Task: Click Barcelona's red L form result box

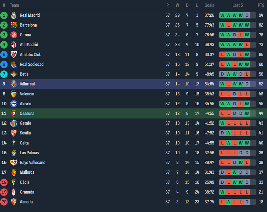Action: 228,25
